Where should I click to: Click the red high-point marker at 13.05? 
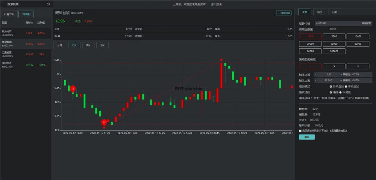(221, 60)
